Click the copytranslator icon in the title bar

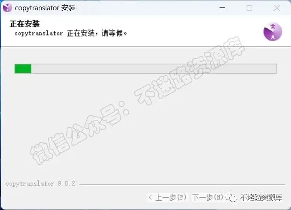7,8
